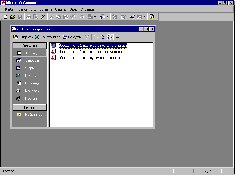The height and width of the screenshot is (175, 235).
Task: Click the Создать button
Action: tap(72, 37)
